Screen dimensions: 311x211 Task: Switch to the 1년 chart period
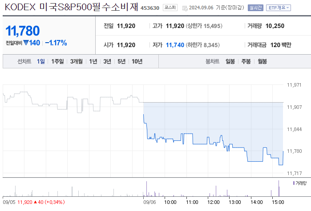[93, 61]
